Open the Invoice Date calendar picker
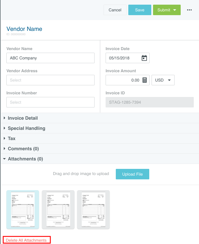The height and width of the screenshot is (244, 199). (144, 58)
